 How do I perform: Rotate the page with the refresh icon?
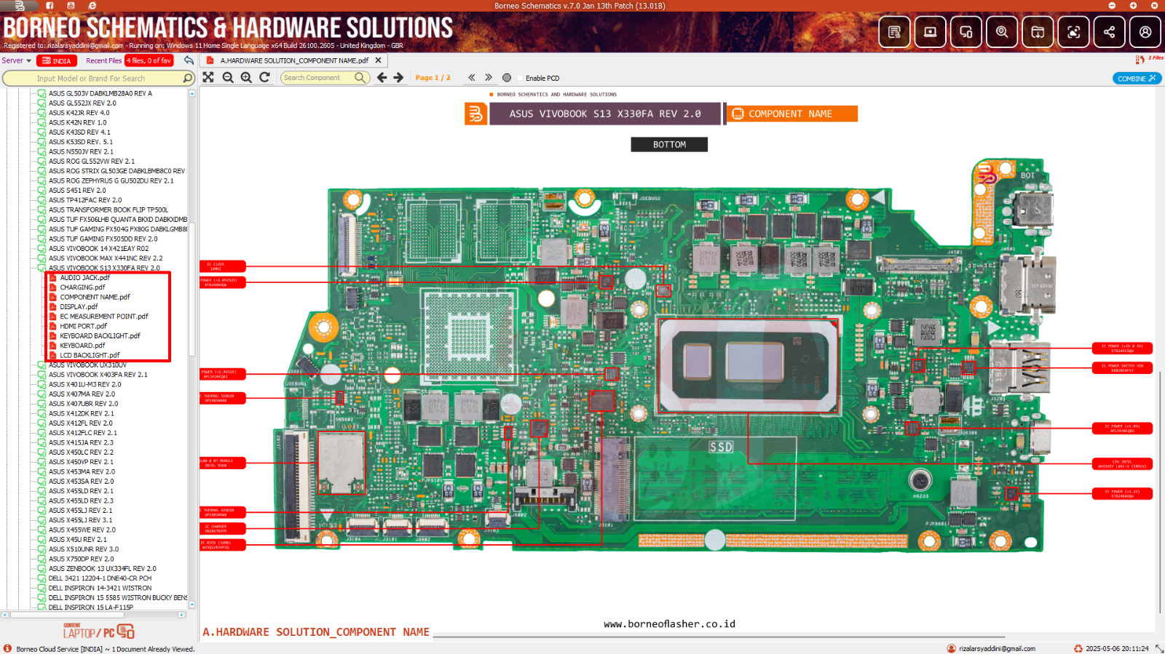pos(265,77)
